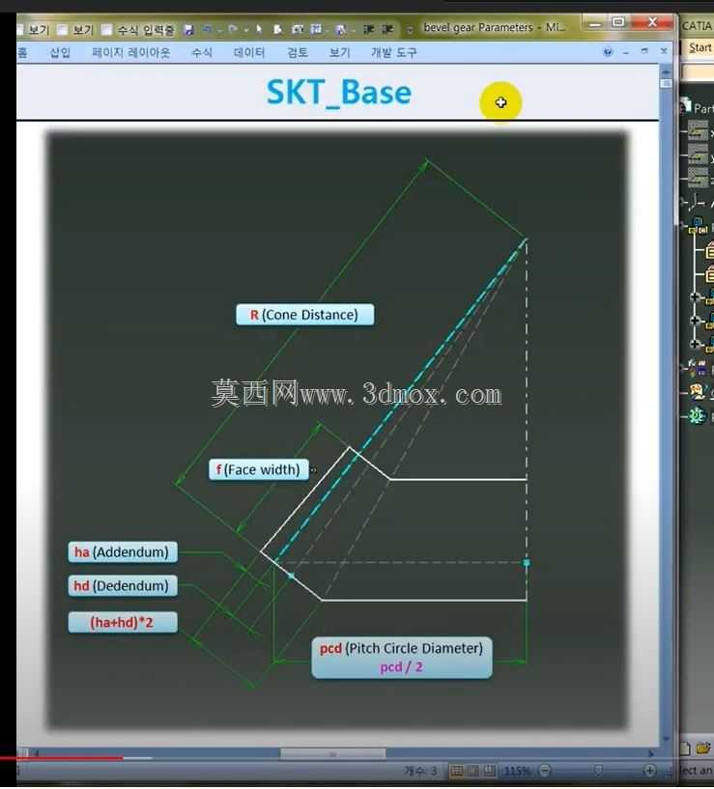Select the Relations node icon in the CATIA tree

coord(698,368)
